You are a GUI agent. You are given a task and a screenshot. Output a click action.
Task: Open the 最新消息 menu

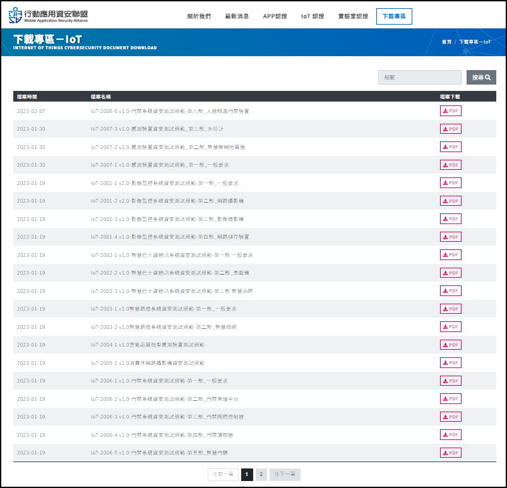[237, 16]
